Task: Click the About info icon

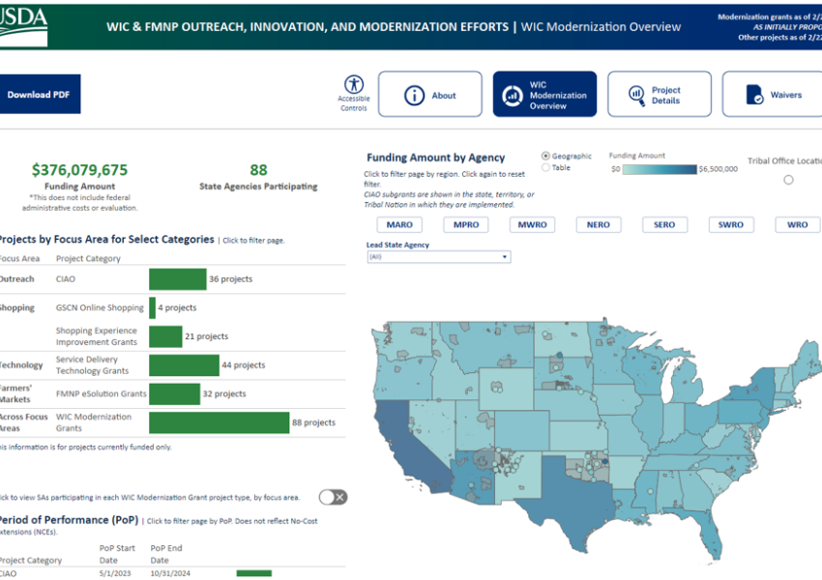Action: coord(414,96)
